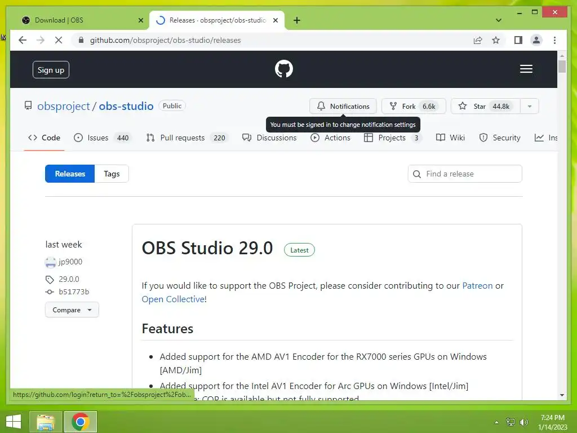
Task: Open network tray icon
Action: pos(511,422)
